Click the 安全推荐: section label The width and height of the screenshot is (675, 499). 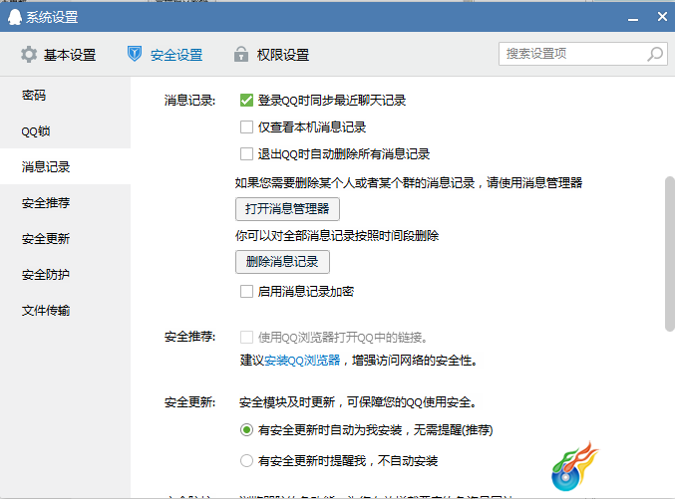189,337
